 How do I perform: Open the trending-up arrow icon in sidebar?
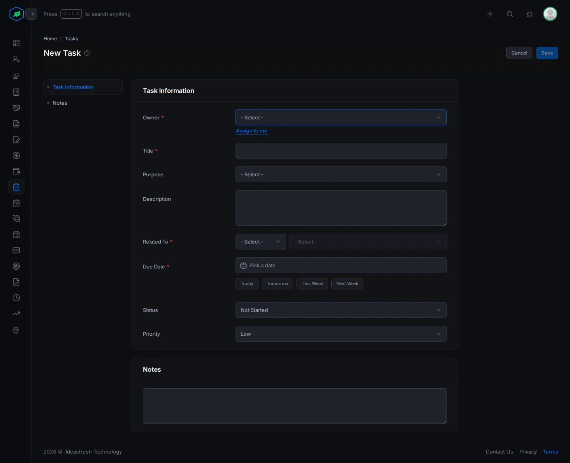[16, 314]
